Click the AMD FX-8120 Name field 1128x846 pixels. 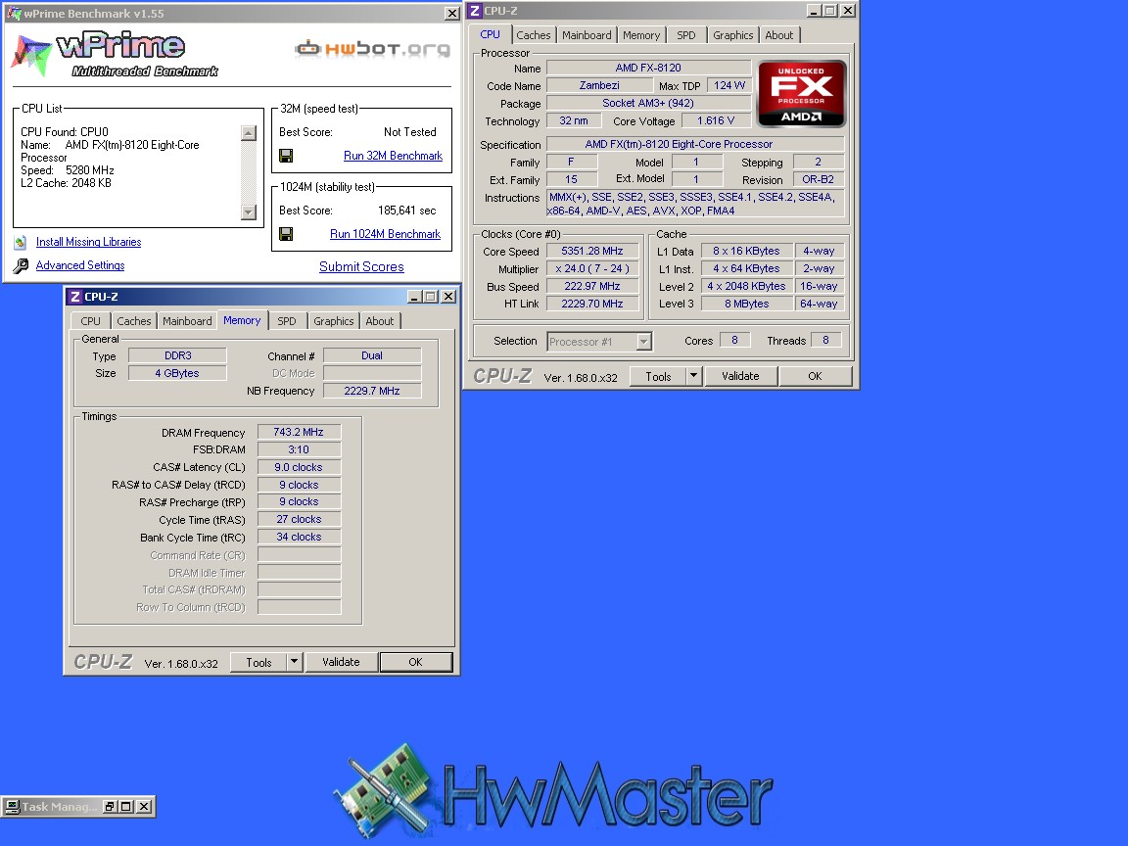tap(648, 68)
